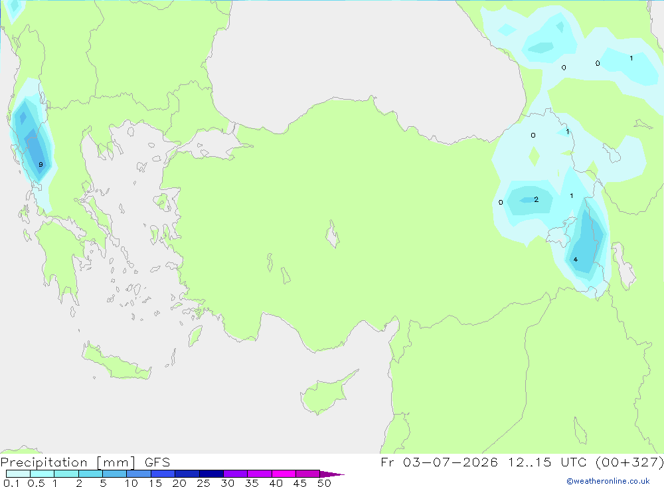
Task: Open the weatheronline.co.uk copyright link
Action: [608, 481]
